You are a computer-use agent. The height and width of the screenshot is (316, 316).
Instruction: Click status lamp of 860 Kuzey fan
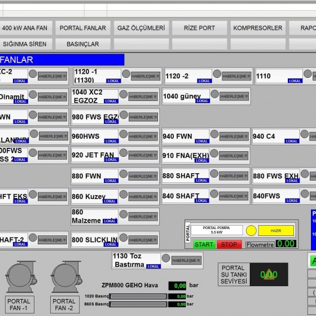click(x=124, y=194)
